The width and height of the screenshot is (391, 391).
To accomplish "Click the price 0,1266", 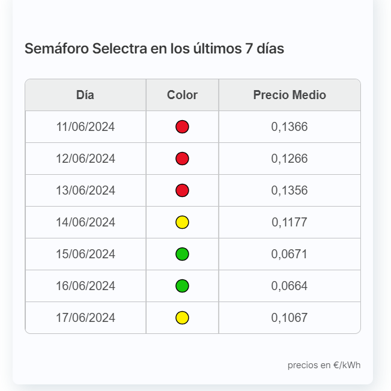I will (x=289, y=159).
